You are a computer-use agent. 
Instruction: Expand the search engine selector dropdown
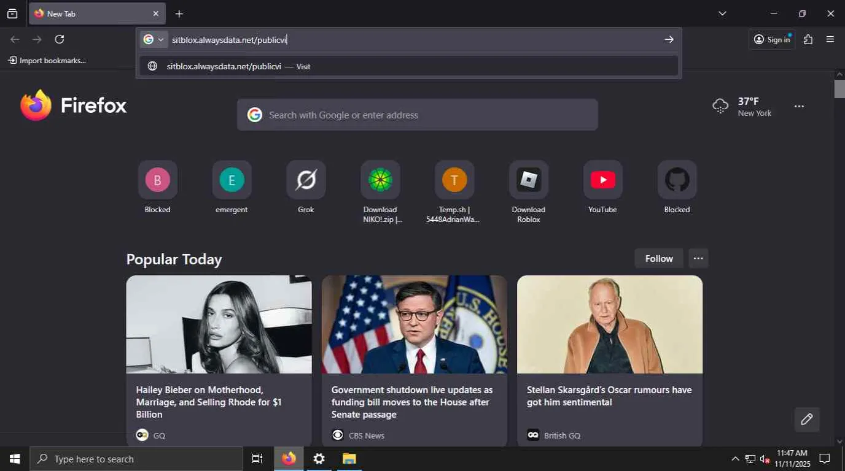pos(154,39)
